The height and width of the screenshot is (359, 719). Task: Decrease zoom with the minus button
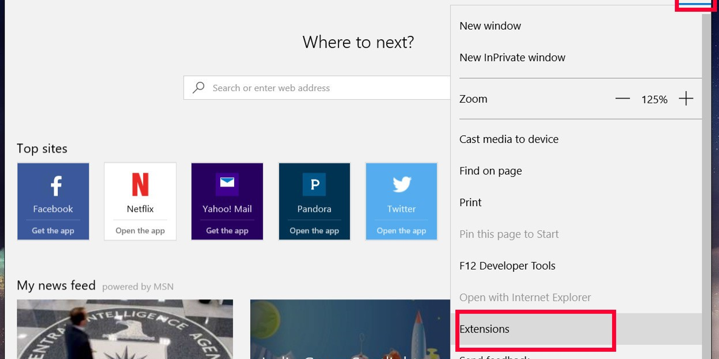point(623,99)
